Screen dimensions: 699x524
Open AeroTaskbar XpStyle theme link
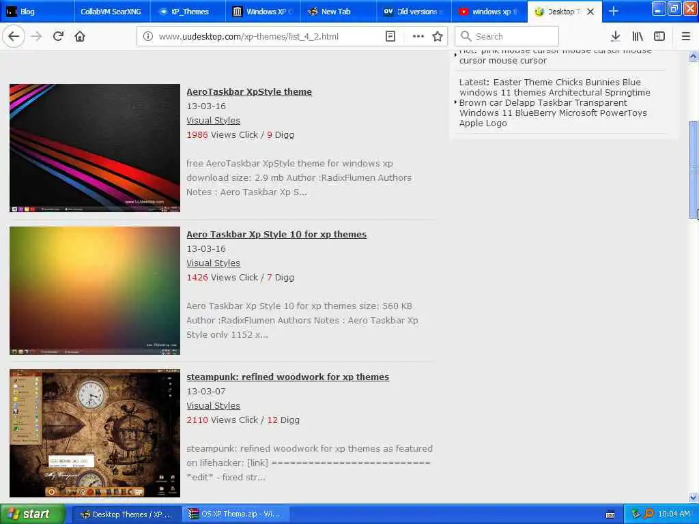(x=249, y=92)
